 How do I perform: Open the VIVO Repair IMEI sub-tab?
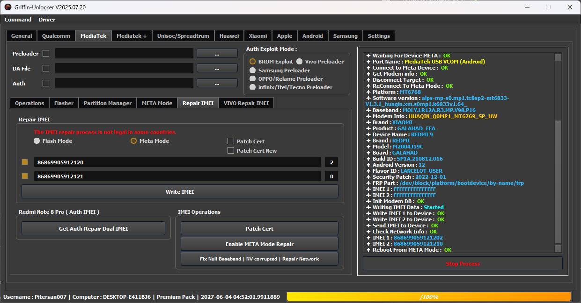coord(246,103)
